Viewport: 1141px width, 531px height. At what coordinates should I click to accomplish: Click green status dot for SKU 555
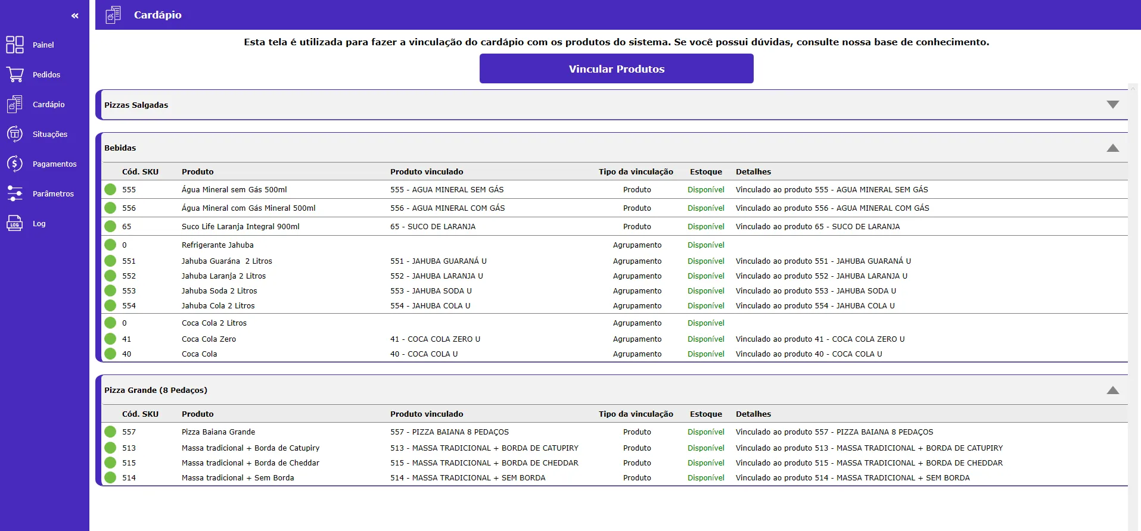tap(110, 189)
